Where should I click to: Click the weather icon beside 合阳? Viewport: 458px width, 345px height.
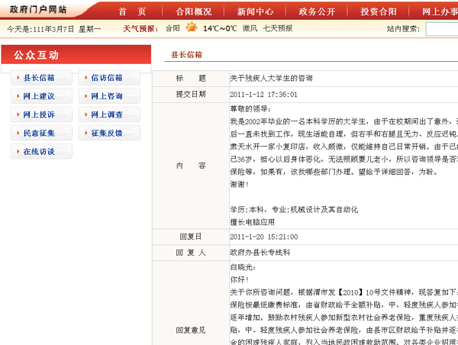pos(191,28)
